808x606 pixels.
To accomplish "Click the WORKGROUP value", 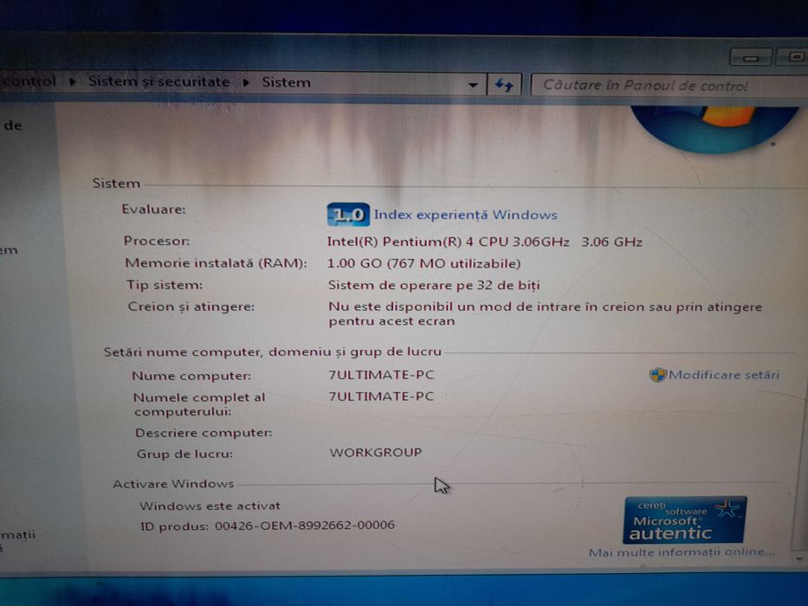I will point(376,453).
